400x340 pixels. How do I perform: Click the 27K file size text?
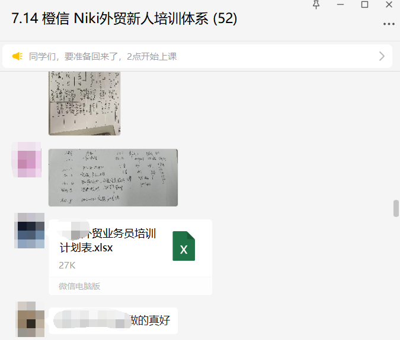(x=67, y=265)
